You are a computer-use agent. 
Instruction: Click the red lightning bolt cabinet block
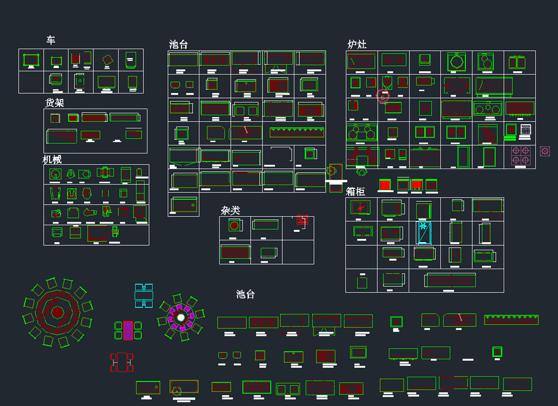(x=360, y=207)
